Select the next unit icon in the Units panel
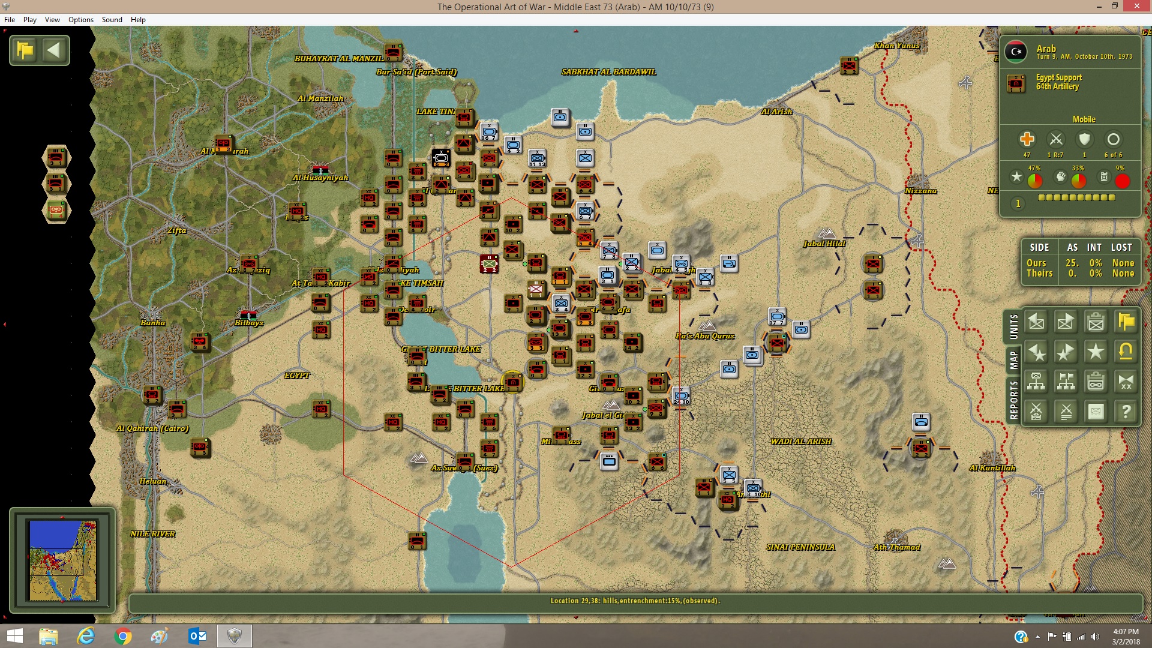This screenshot has width=1152, height=648. tap(1066, 322)
